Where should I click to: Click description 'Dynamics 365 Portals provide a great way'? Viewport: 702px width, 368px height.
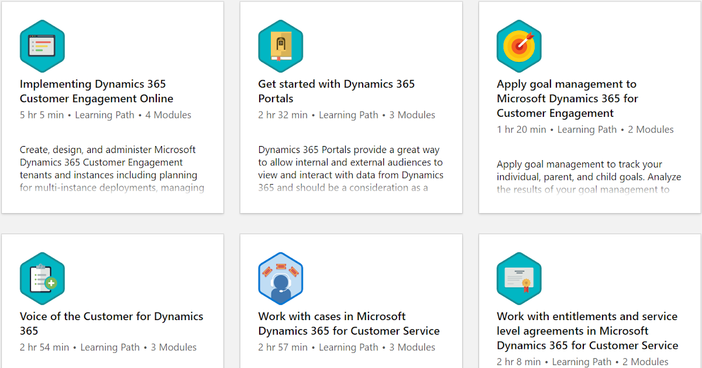click(349, 150)
